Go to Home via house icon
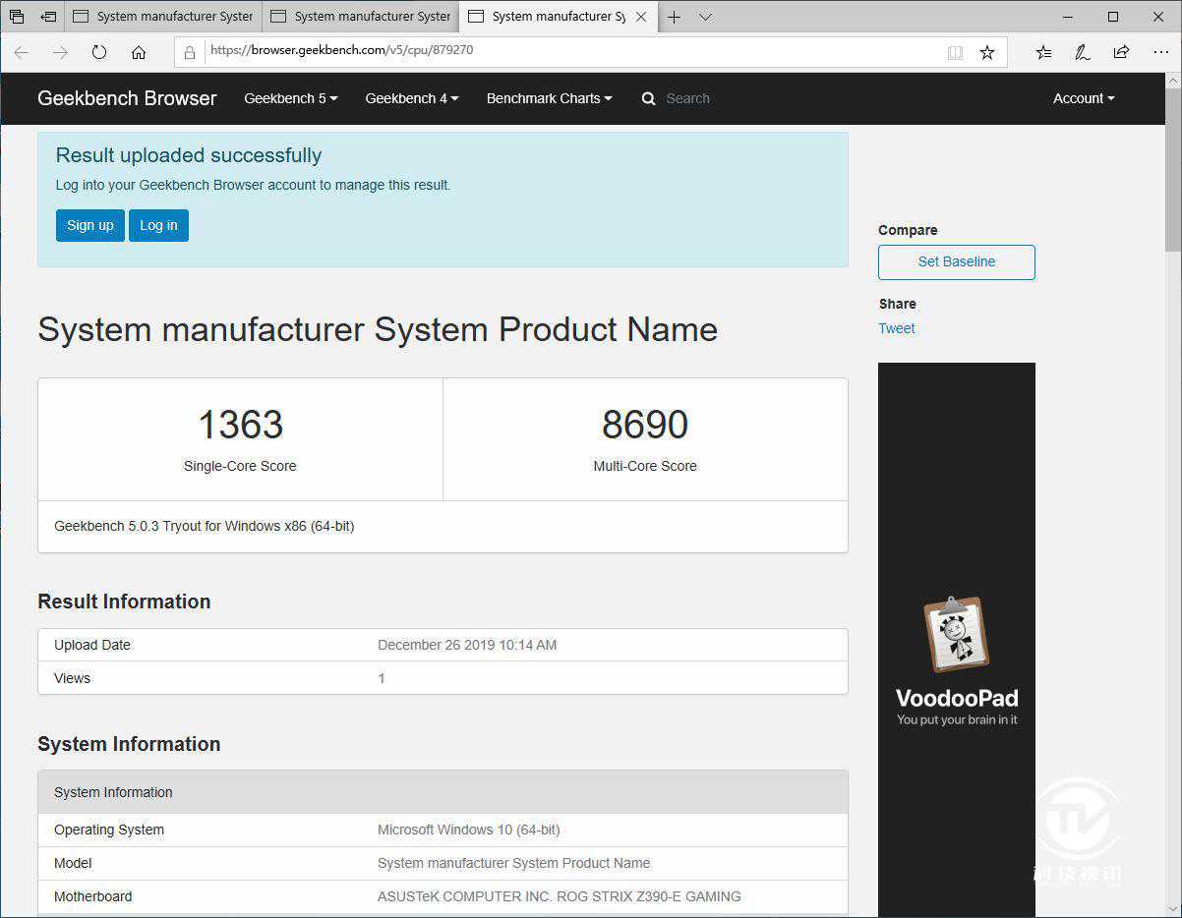The image size is (1182, 918). pyautogui.click(x=139, y=52)
